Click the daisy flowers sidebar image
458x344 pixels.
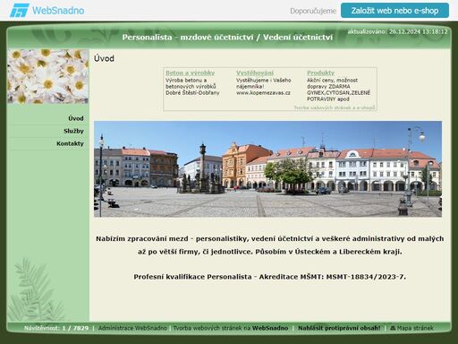tap(48, 76)
